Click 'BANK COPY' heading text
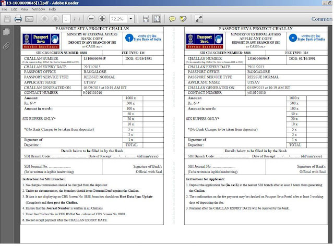 (x=92, y=39)
